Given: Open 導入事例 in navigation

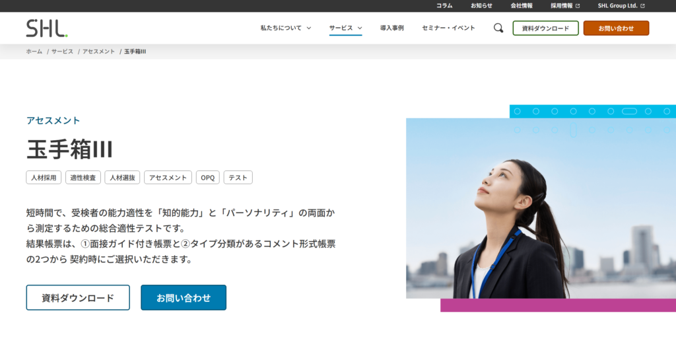Looking at the screenshot, I should click(391, 28).
